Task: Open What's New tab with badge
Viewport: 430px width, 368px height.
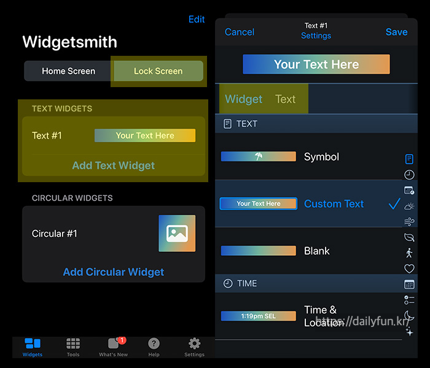Action: (114, 348)
